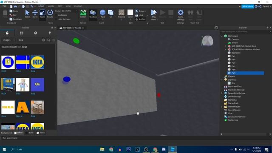The image size is (272, 153).
Task: Open the Material picker
Action: tap(122, 14)
